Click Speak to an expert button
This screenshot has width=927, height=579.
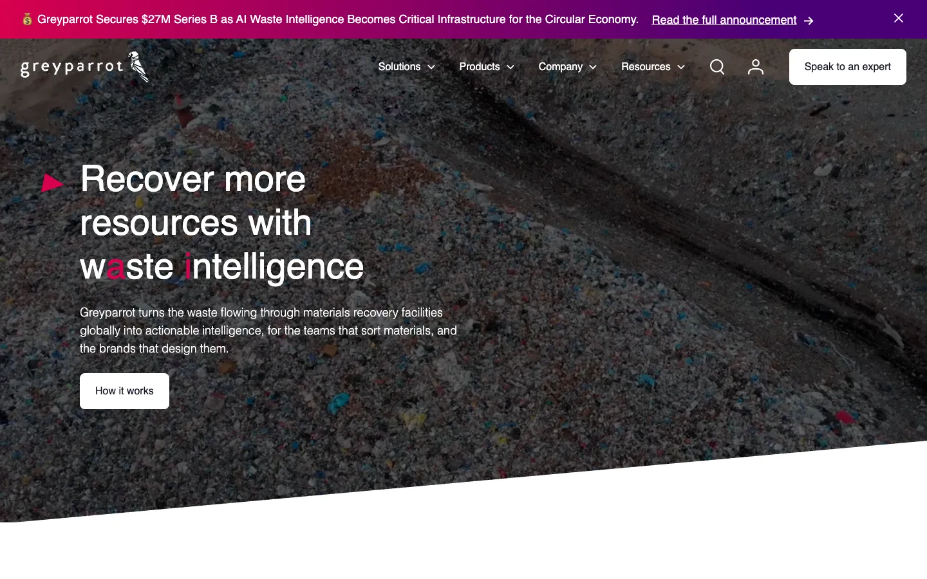point(847,67)
